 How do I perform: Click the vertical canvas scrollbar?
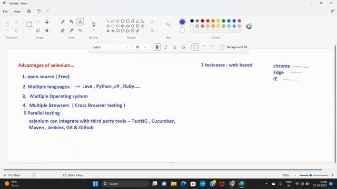[x=335, y=104]
